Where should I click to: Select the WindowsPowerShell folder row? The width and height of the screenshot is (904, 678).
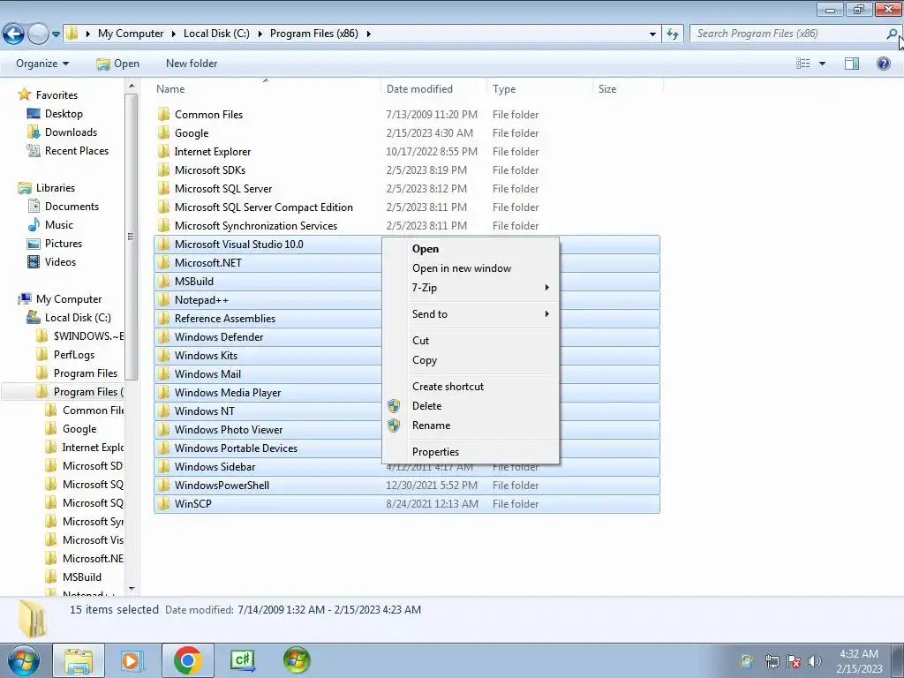(x=407, y=486)
